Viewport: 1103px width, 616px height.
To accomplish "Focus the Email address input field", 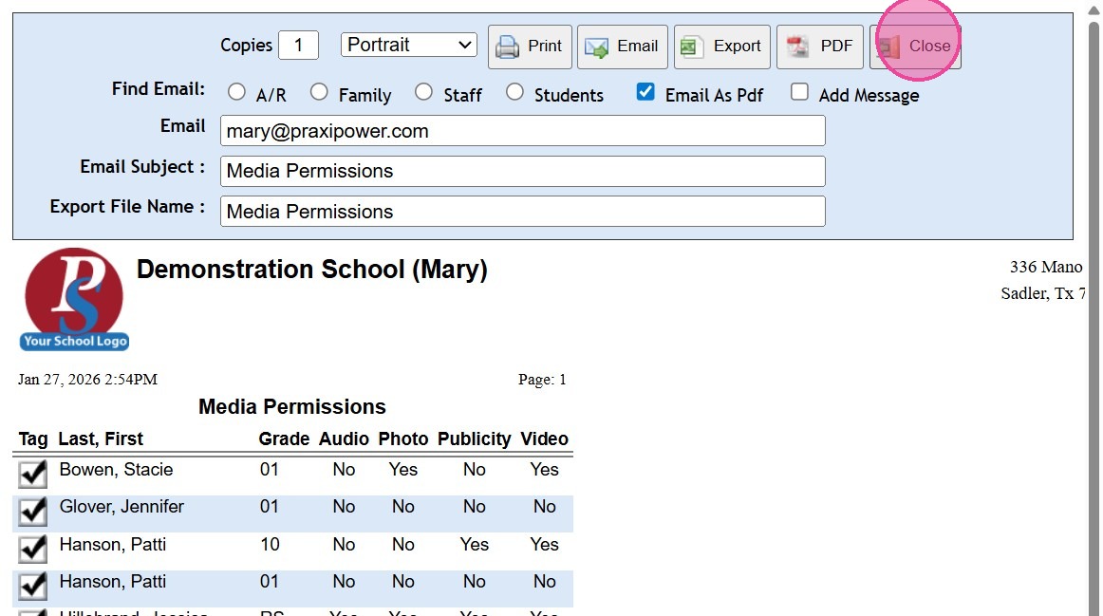I will [x=522, y=131].
